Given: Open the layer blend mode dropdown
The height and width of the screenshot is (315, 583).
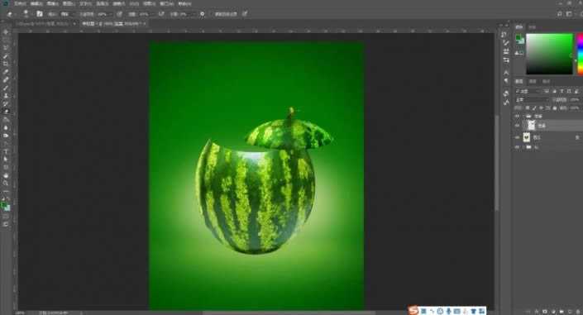Looking at the screenshot, I should pyautogui.click(x=532, y=100).
